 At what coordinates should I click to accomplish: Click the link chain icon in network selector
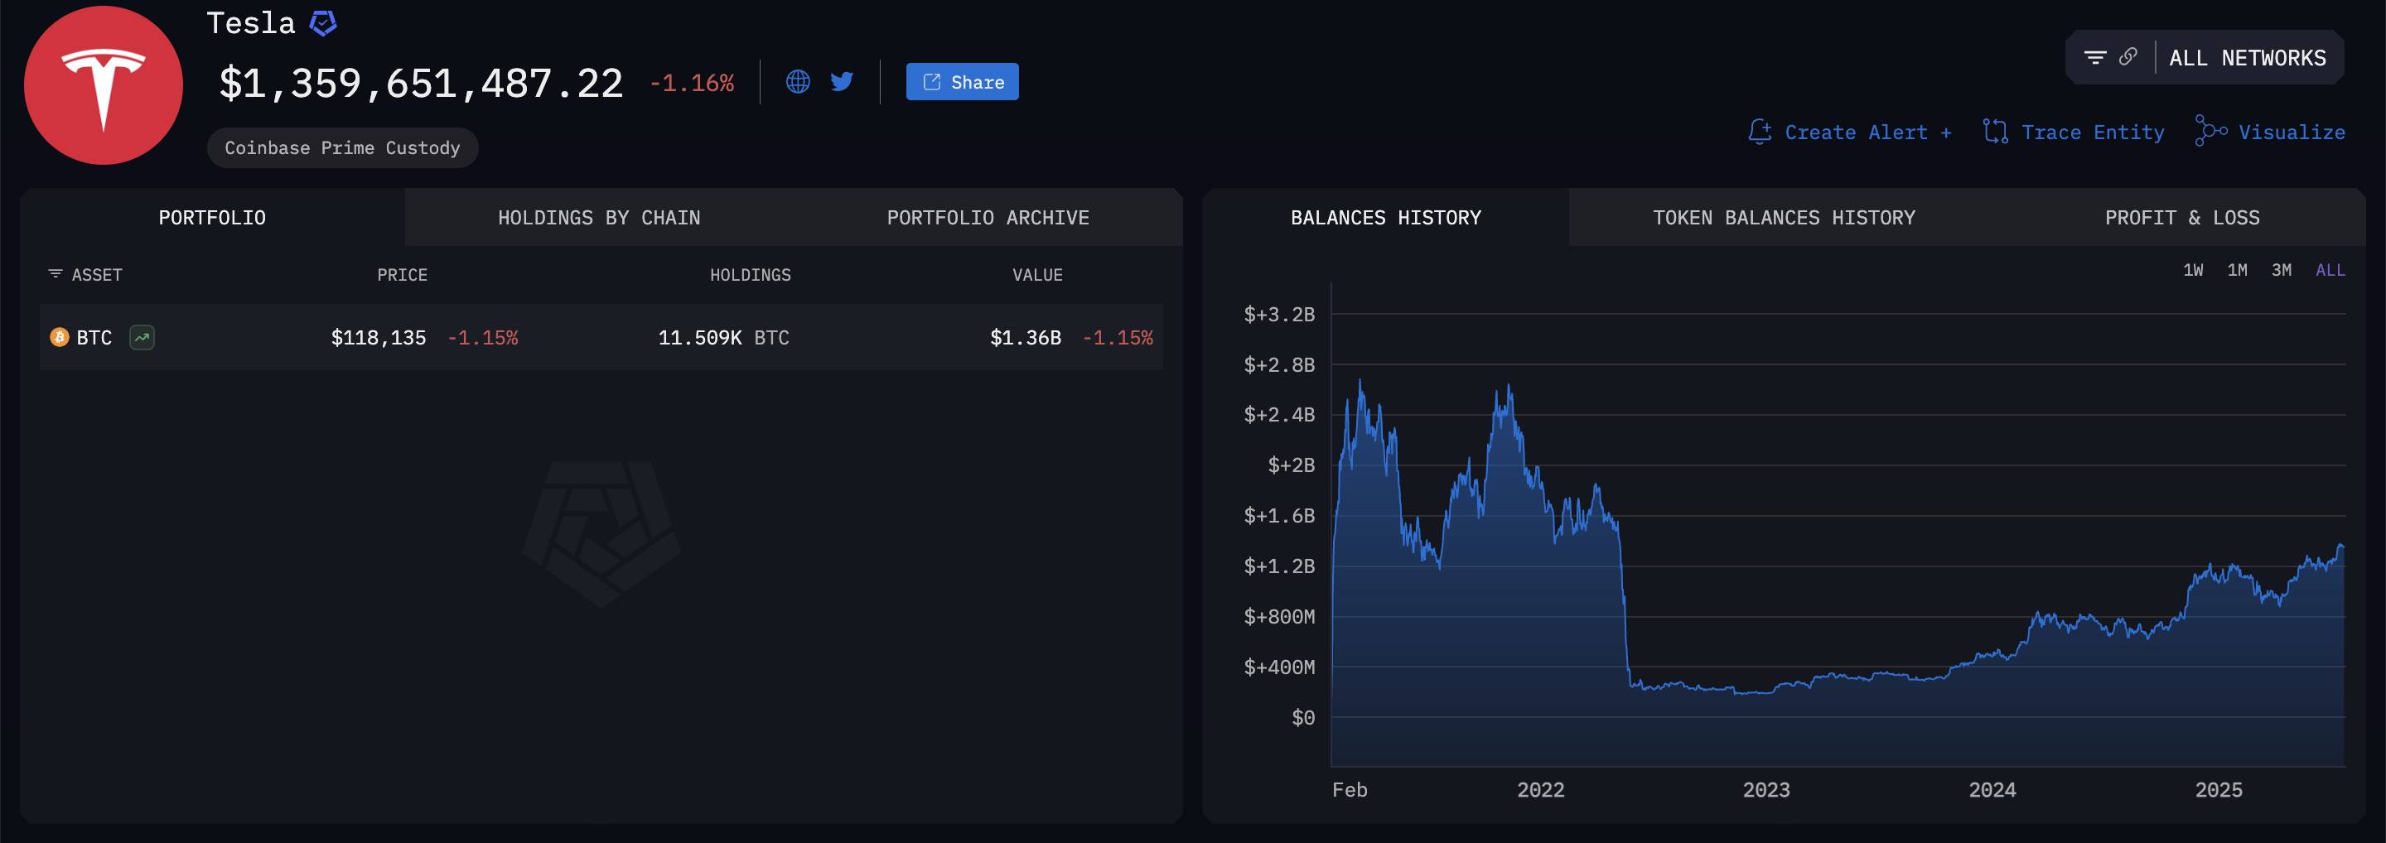coord(2128,57)
